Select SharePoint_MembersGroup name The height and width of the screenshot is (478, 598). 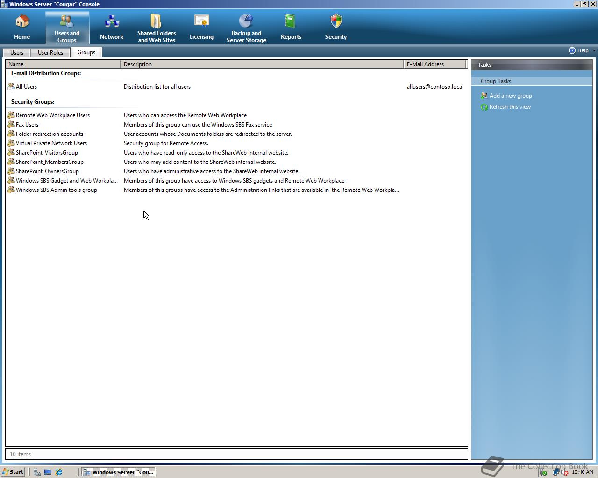point(50,162)
